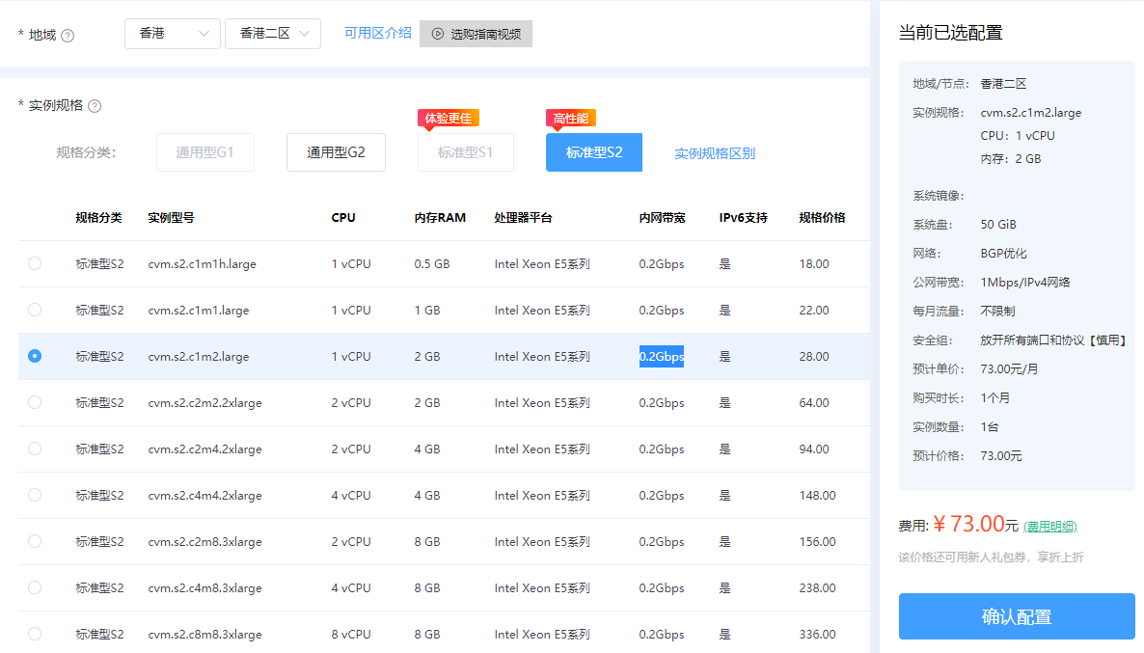This screenshot has height=653, width=1144.
Task: Click price 336.00 in the table
Action: pyautogui.click(x=817, y=634)
